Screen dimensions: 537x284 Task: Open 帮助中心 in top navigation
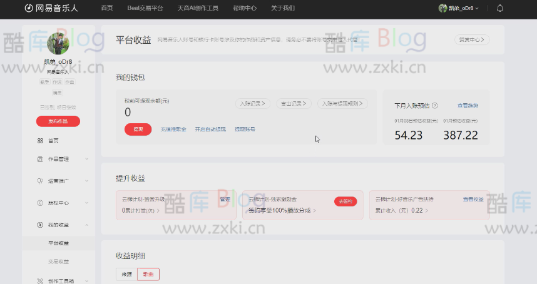click(245, 8)
